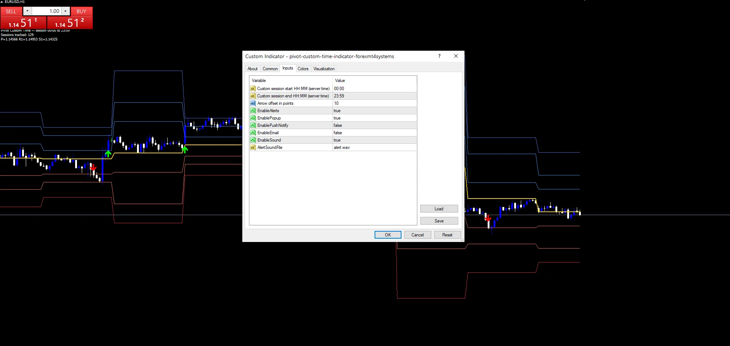The width and height of the screenshot is (730, 346).
Task: Select the EnablePopup variable name
Action: tap(269, 118)
